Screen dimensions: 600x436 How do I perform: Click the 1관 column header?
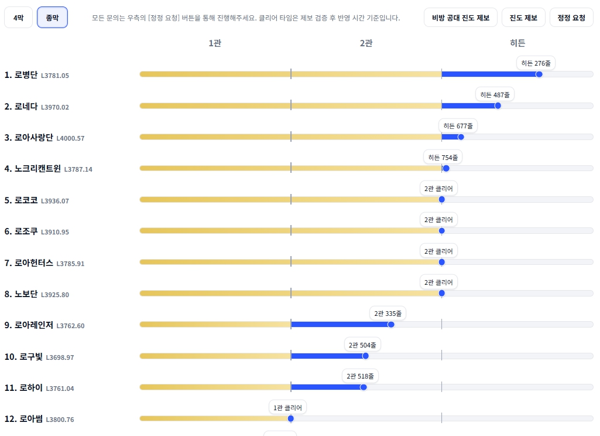coord(215,43)
